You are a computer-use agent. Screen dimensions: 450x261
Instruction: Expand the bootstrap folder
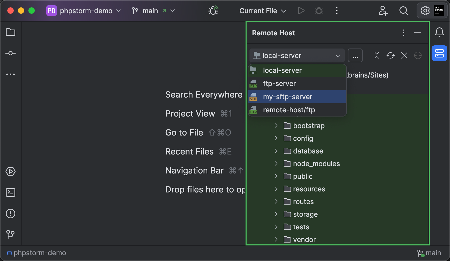point(276,125)
